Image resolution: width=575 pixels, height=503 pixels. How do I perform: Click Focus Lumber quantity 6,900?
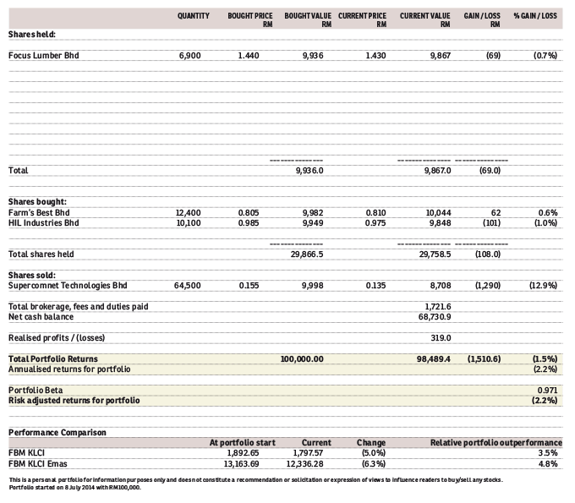point(189,56)
